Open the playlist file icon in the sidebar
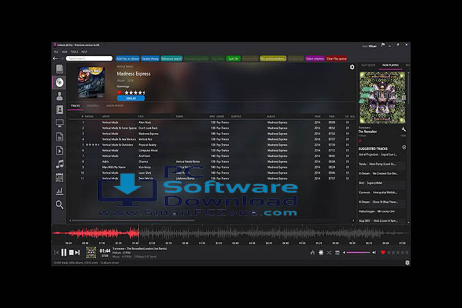 (x=60, y=150)
